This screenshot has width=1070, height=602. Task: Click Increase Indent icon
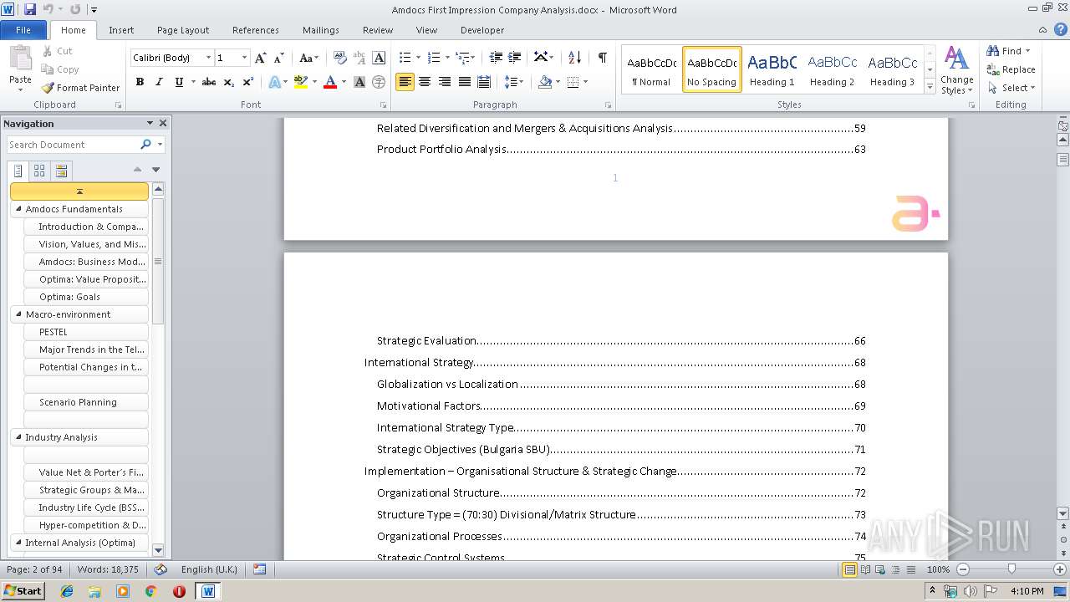point(515,58)
